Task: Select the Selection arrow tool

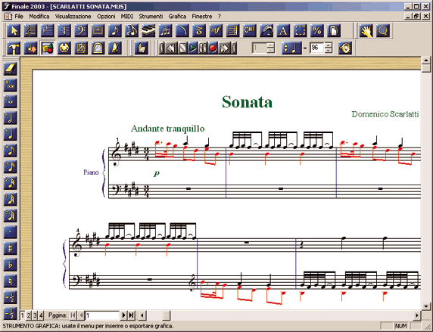Action: [x=14, y=31]
